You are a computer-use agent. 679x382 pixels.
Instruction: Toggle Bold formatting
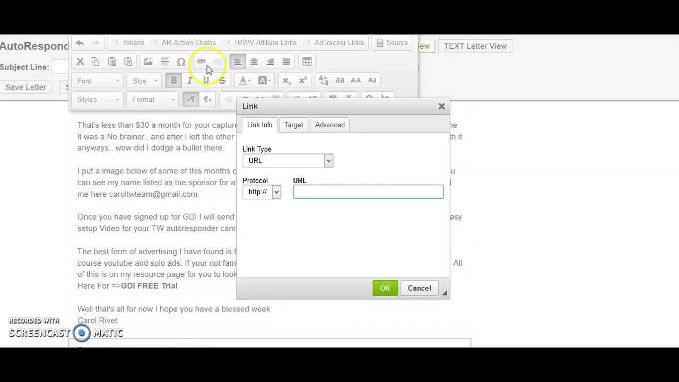[173, 81]
